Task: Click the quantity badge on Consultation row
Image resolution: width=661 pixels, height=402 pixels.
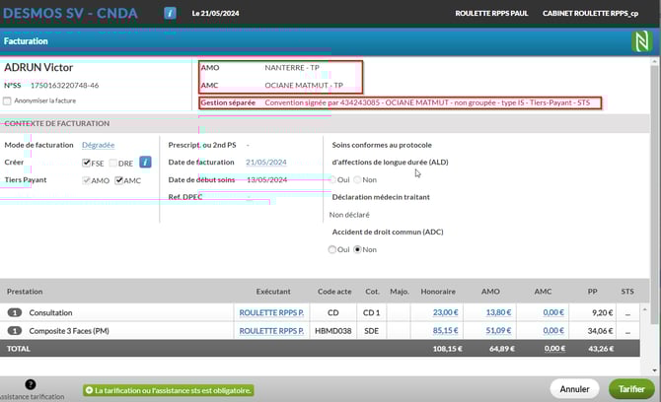Action: (15, 312)
